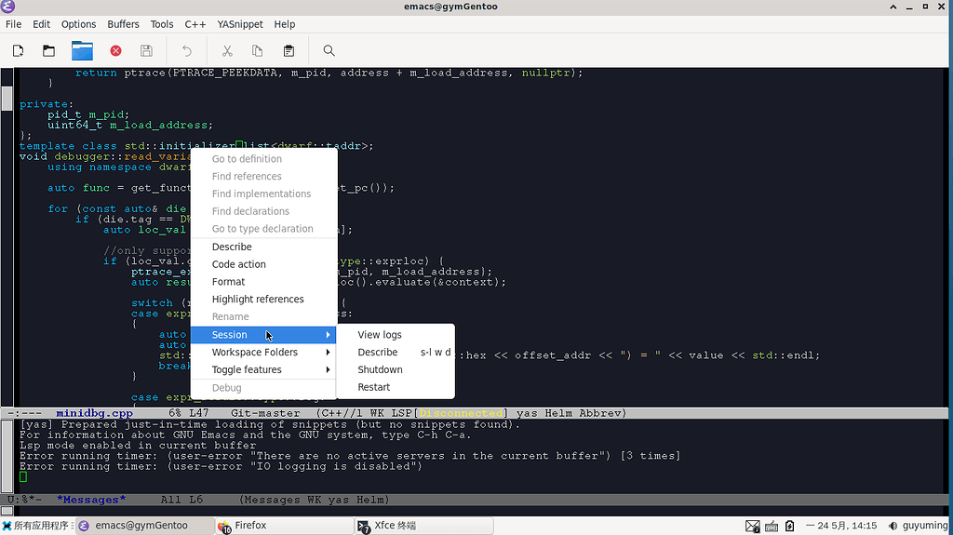Open the YASnippet menu
This screenshot has height=535, width=953.
[240, 24]
